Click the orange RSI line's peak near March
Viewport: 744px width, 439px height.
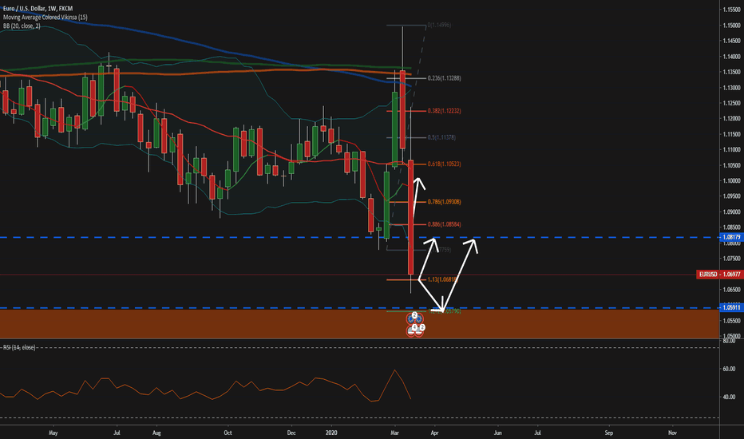coord(394,370)
